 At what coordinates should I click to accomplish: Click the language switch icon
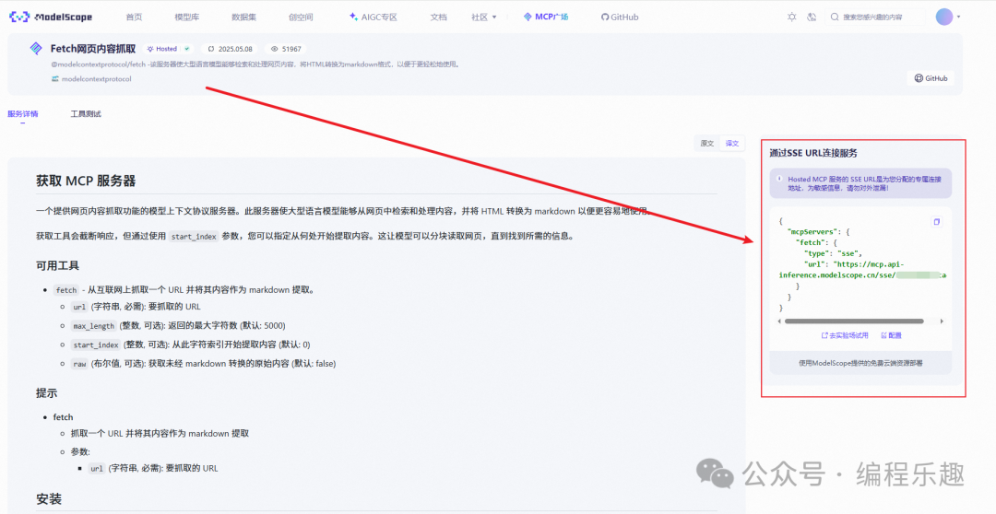[x=812, y=18]
